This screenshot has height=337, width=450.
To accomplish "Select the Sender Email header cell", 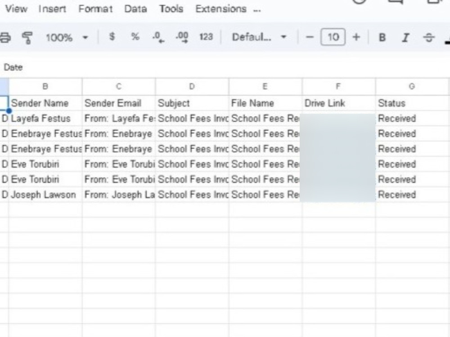I will point(119,103).
